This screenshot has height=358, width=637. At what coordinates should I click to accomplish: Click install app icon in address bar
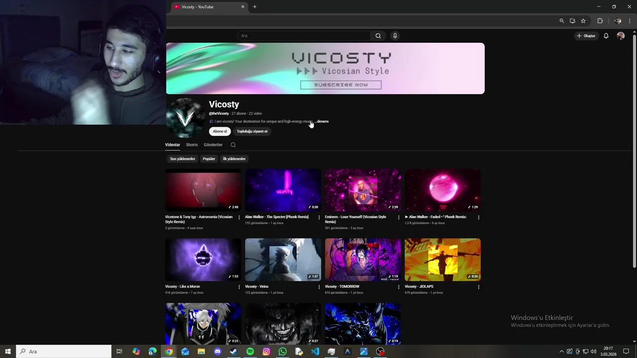tap(572, 21)
